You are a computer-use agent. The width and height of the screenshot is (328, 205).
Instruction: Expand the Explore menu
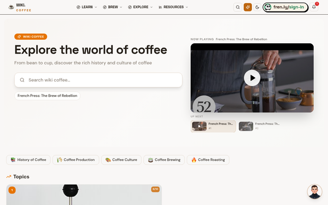pos(140,7)
